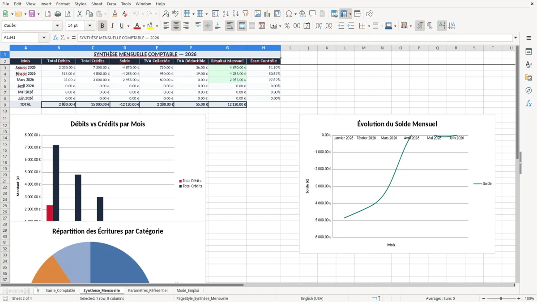The width and height of the screenshot is (537, 302).
Task: Click the Sort Descending icon
Action: point(235,14)
